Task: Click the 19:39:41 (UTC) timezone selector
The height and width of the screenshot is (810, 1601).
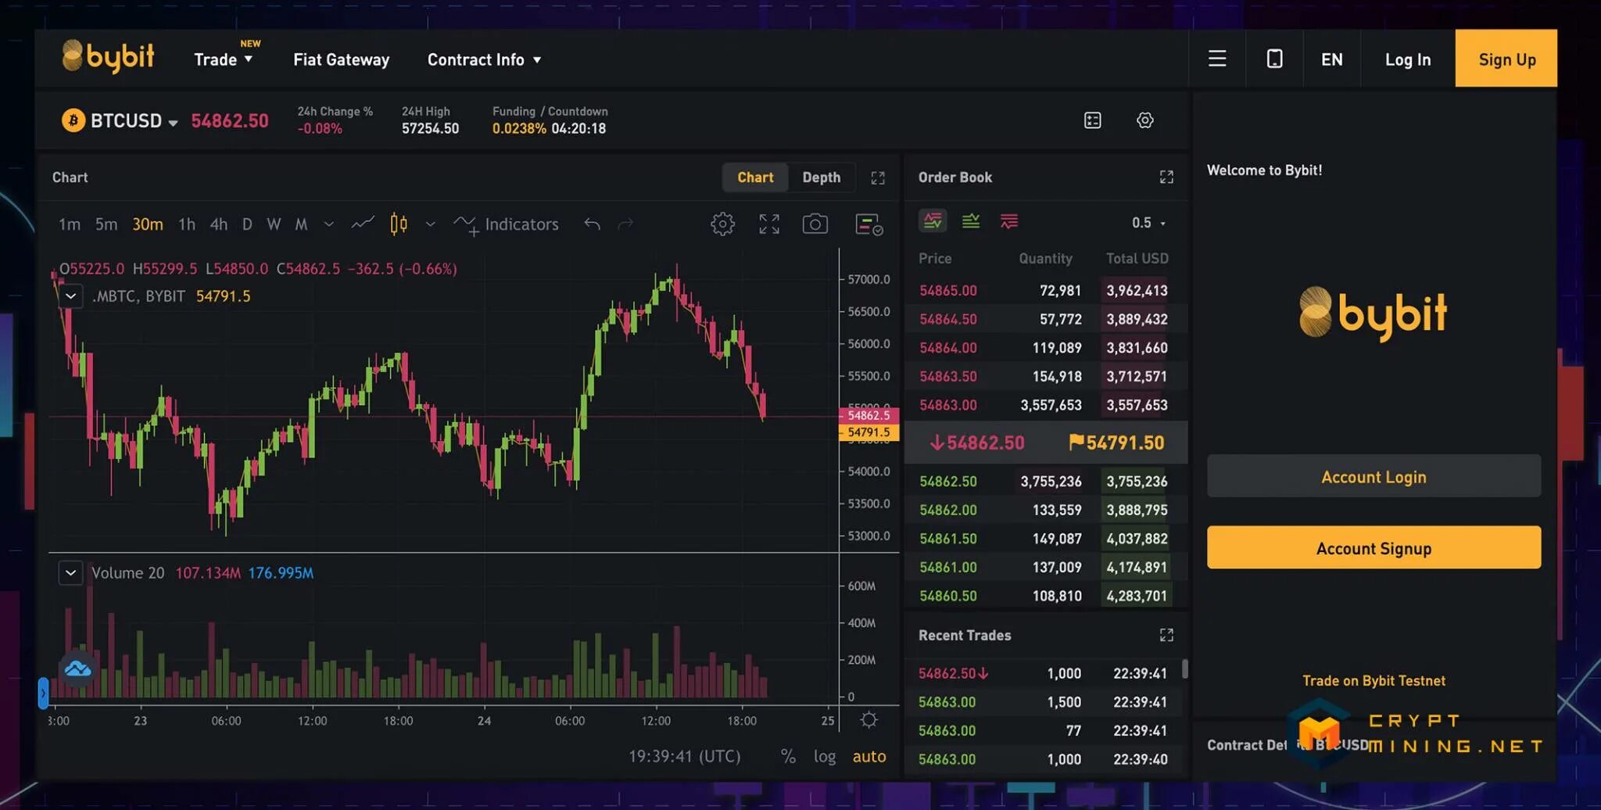Action: pos(684,756)
